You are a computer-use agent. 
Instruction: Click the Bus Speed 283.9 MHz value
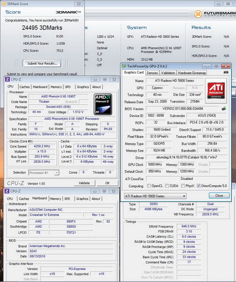(42, 157)
